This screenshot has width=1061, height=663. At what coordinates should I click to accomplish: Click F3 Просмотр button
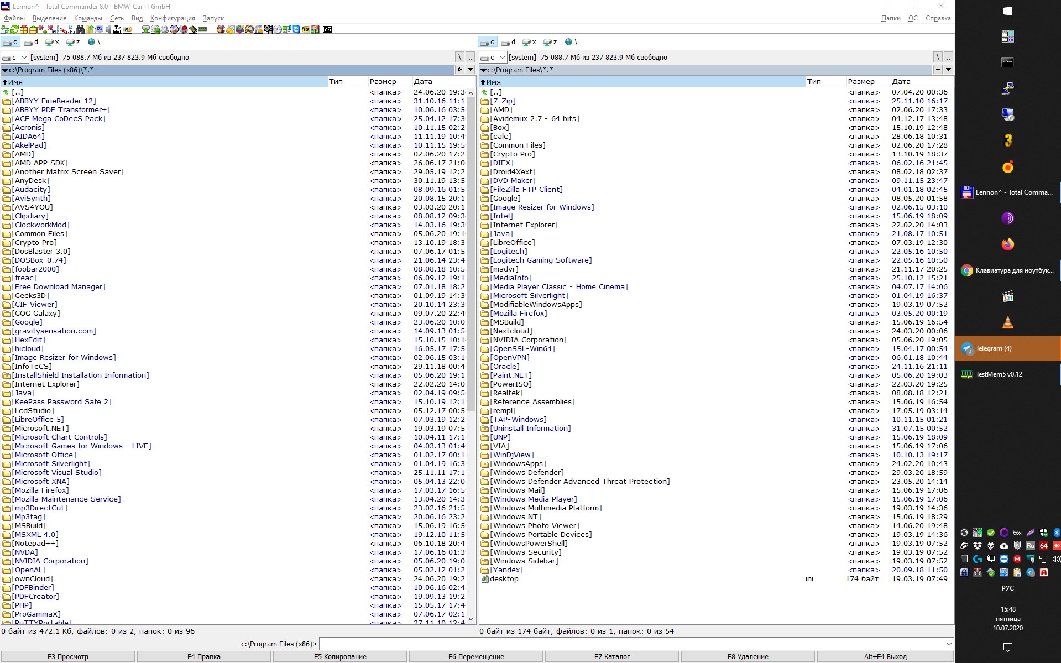[x=68, y=657]
